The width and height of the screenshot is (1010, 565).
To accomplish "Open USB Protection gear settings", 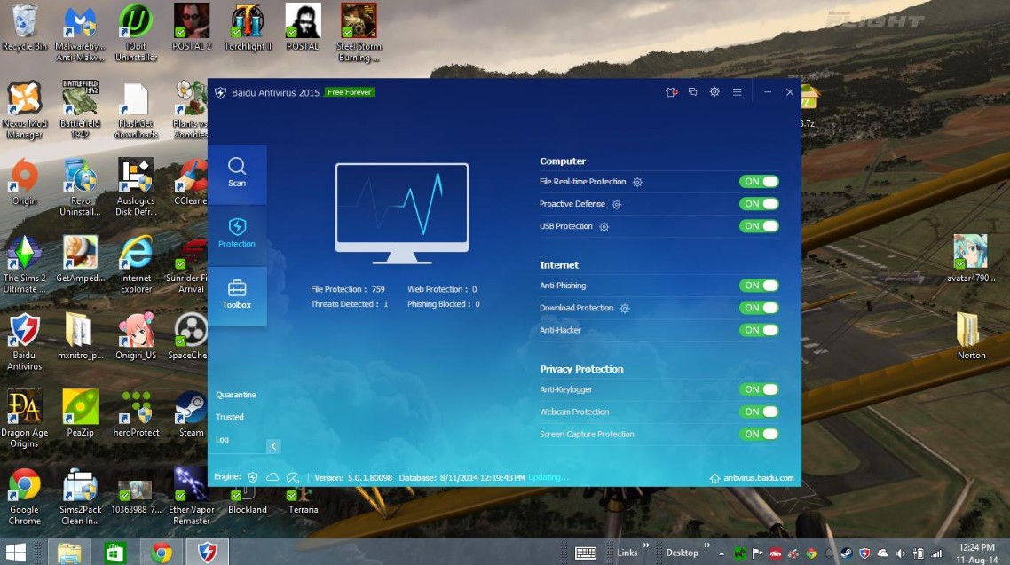I will [x=604, y=226].
